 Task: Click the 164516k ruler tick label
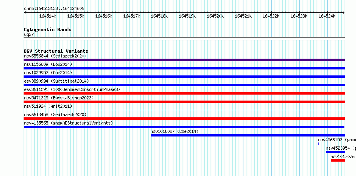pyautogui.click(x=104, y=16)
